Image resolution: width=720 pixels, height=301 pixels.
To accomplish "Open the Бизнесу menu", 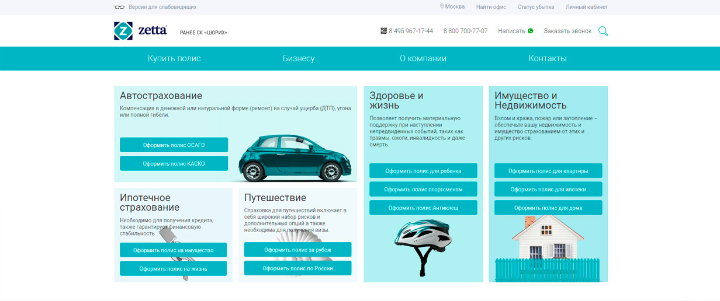I will pos(299,58).
